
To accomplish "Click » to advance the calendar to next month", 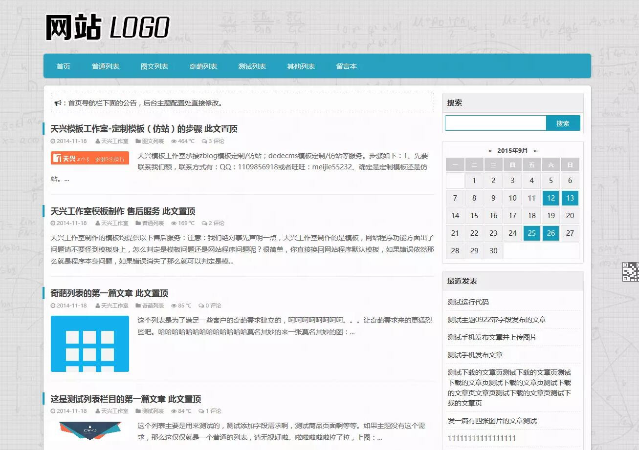I will (x=536, y=151).
